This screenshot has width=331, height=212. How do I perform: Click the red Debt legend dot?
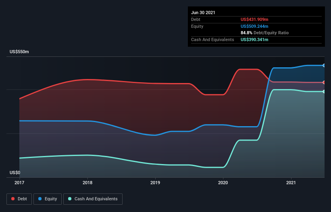[13, 199]
